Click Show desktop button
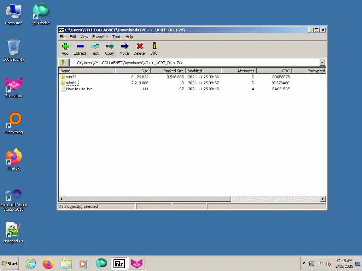Image resolution: width=362 pixels, height=271 pixels. click(358, 263)
